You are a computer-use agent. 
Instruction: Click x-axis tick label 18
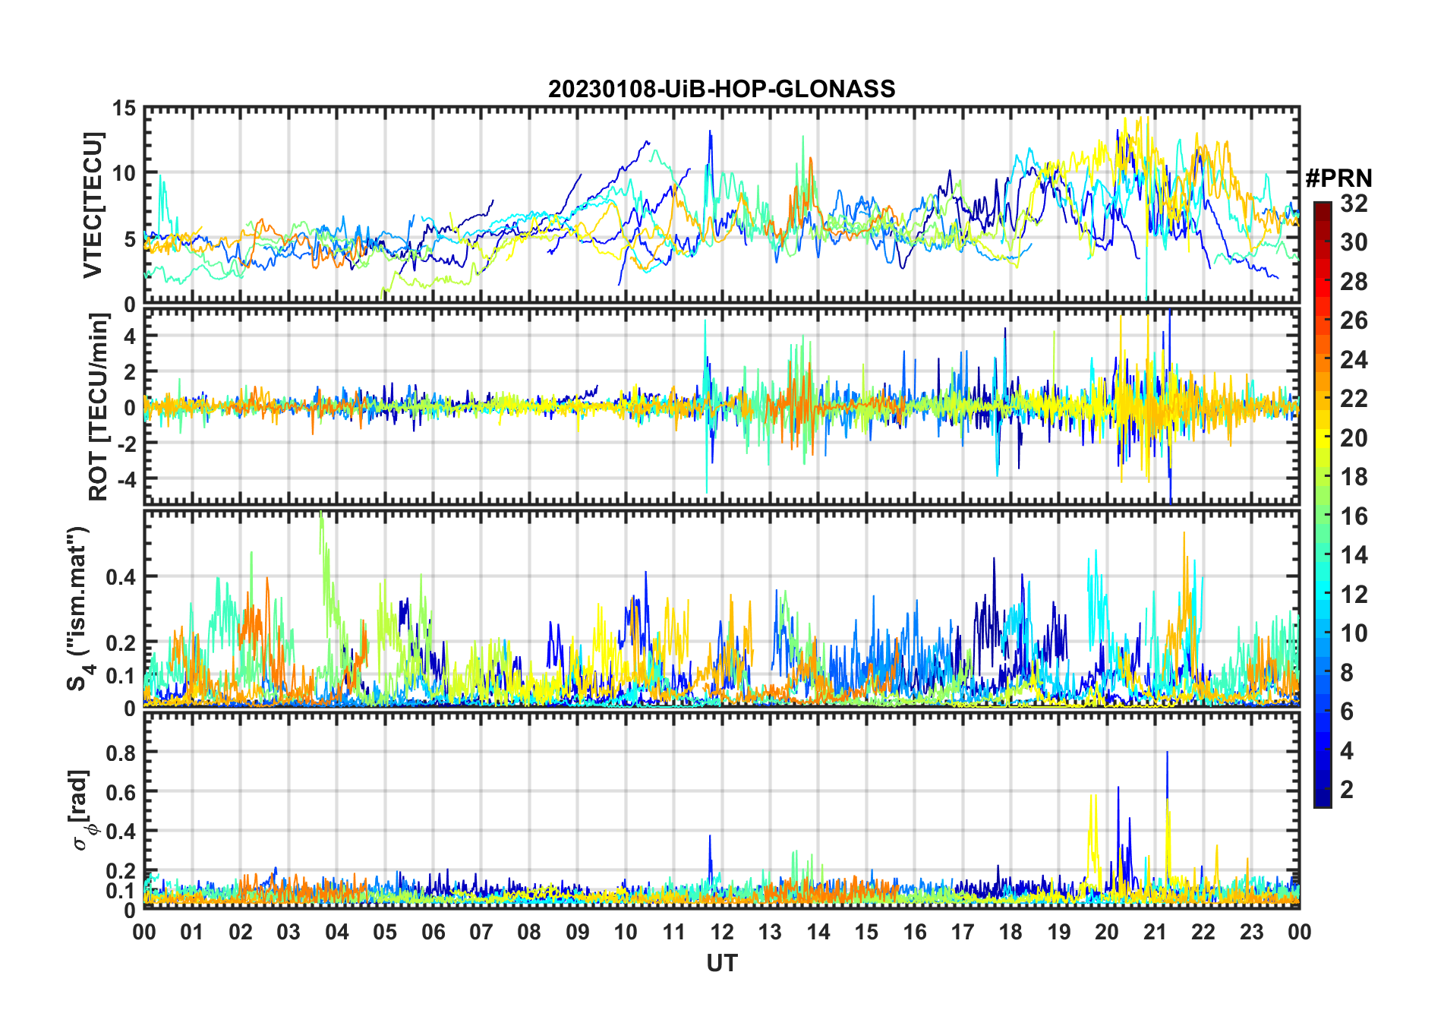click(x=1010, y=933)
